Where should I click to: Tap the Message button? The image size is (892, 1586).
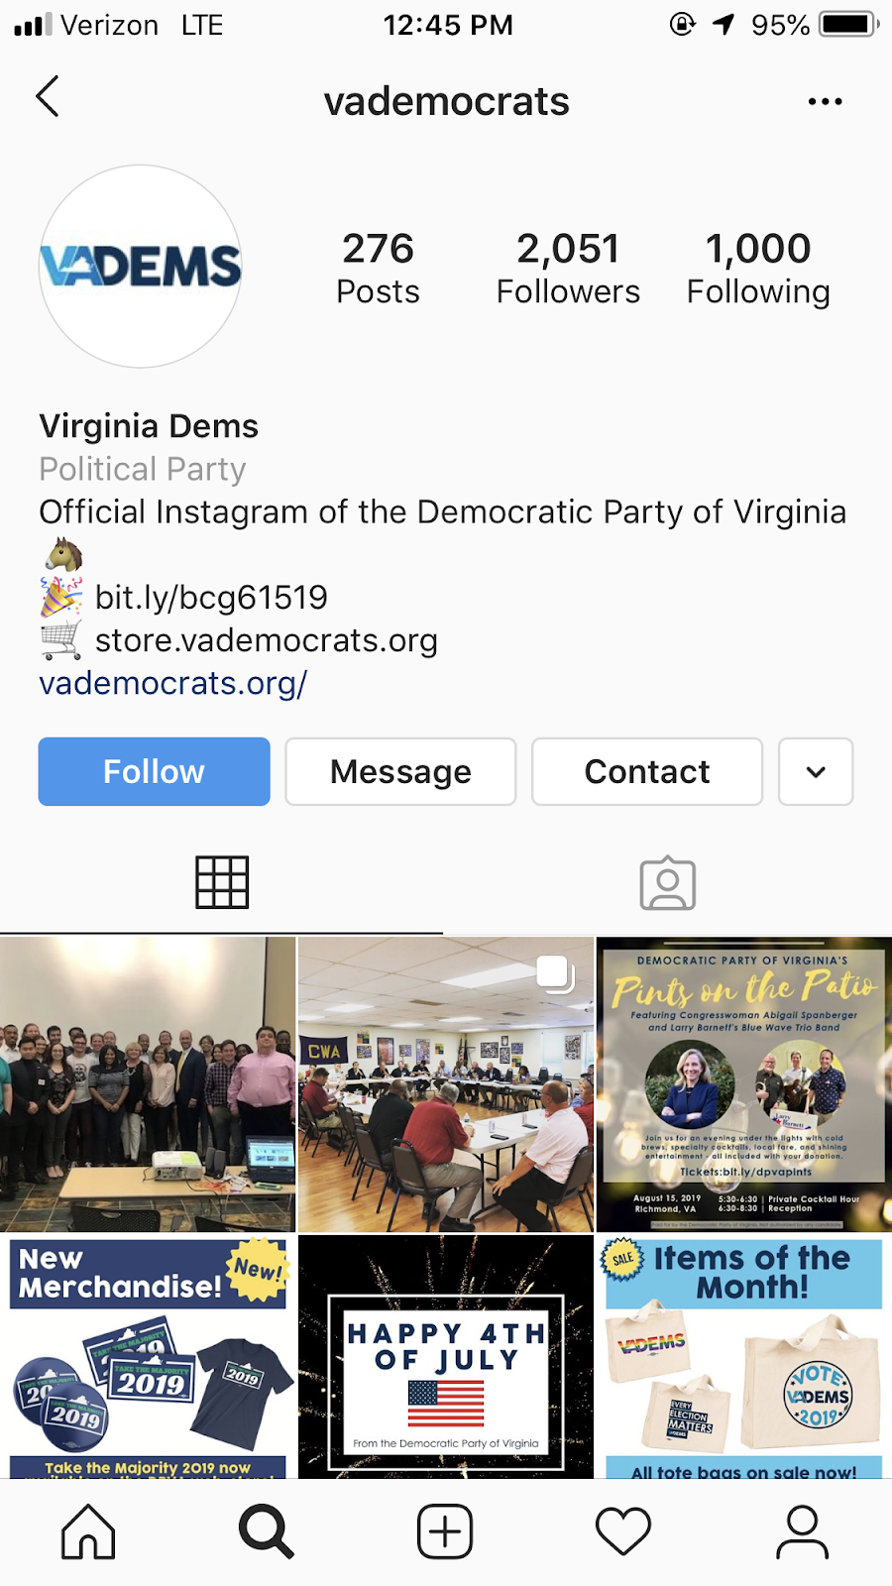(400, 771)
